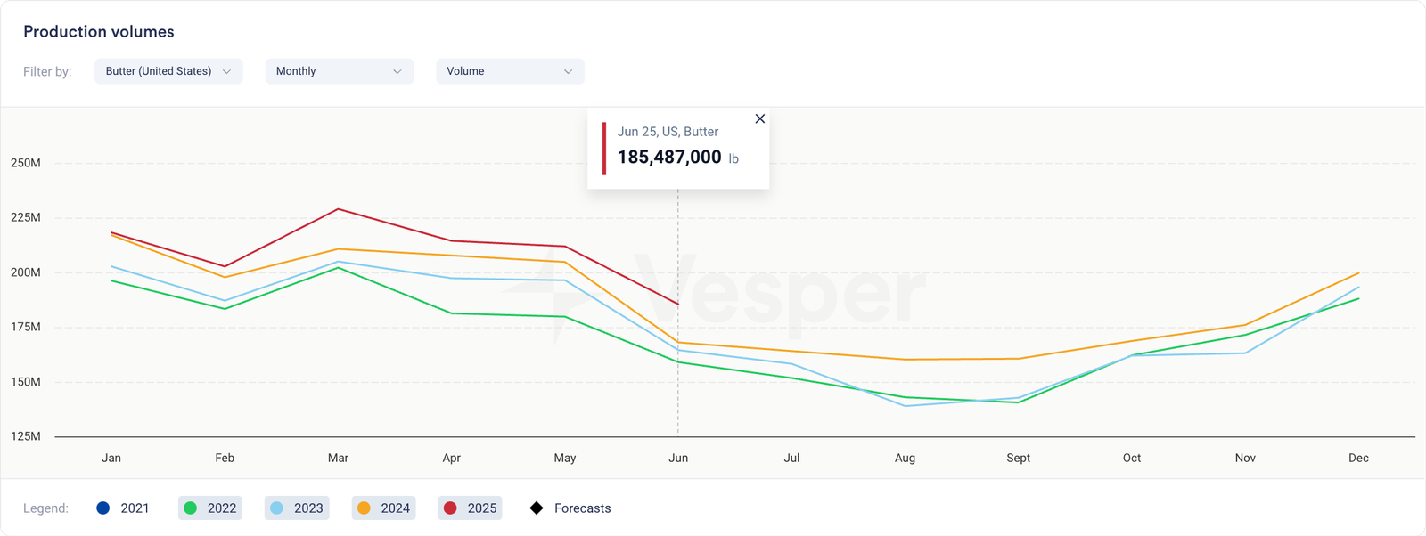Image resolution: width=1426 pixels, height=536 pixels.
Task: Hide the 2022 series legend item
Action: pos(210,508)
